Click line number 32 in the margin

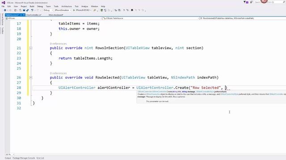point(19,108)
